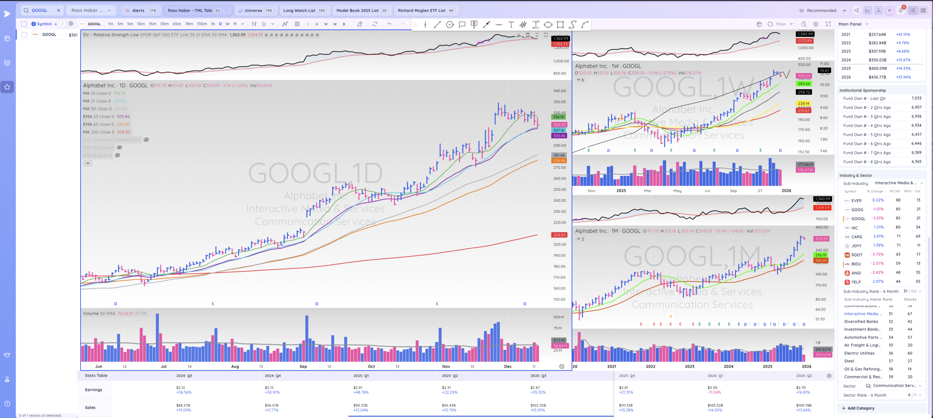Click the notifications bell icon

pyautogui.click(x=901, y=11)
